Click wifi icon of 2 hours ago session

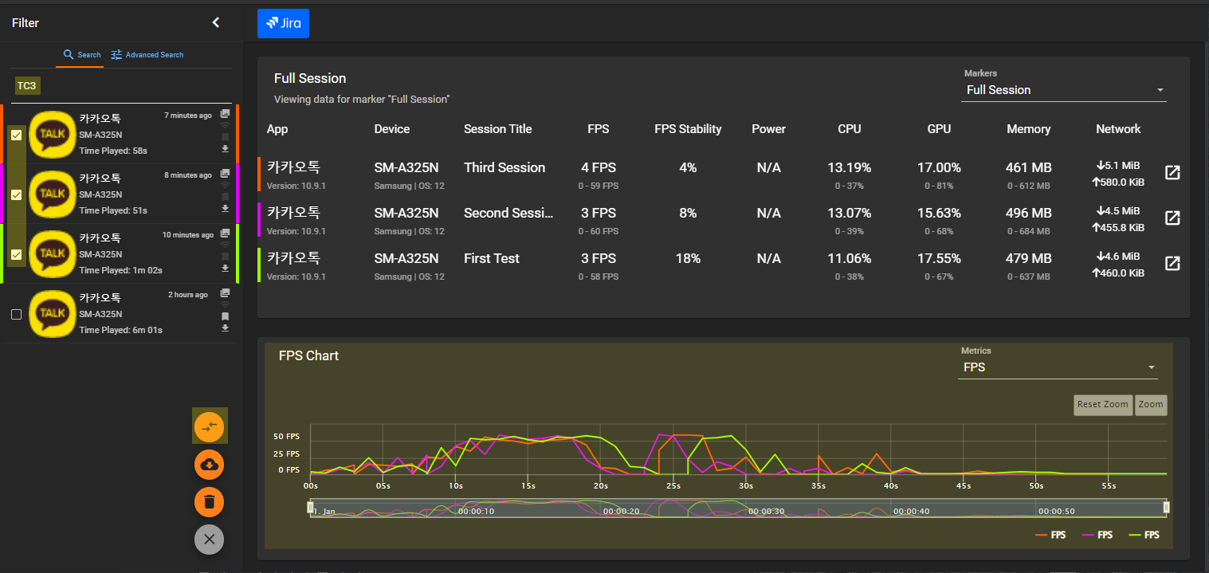point(225,304)
